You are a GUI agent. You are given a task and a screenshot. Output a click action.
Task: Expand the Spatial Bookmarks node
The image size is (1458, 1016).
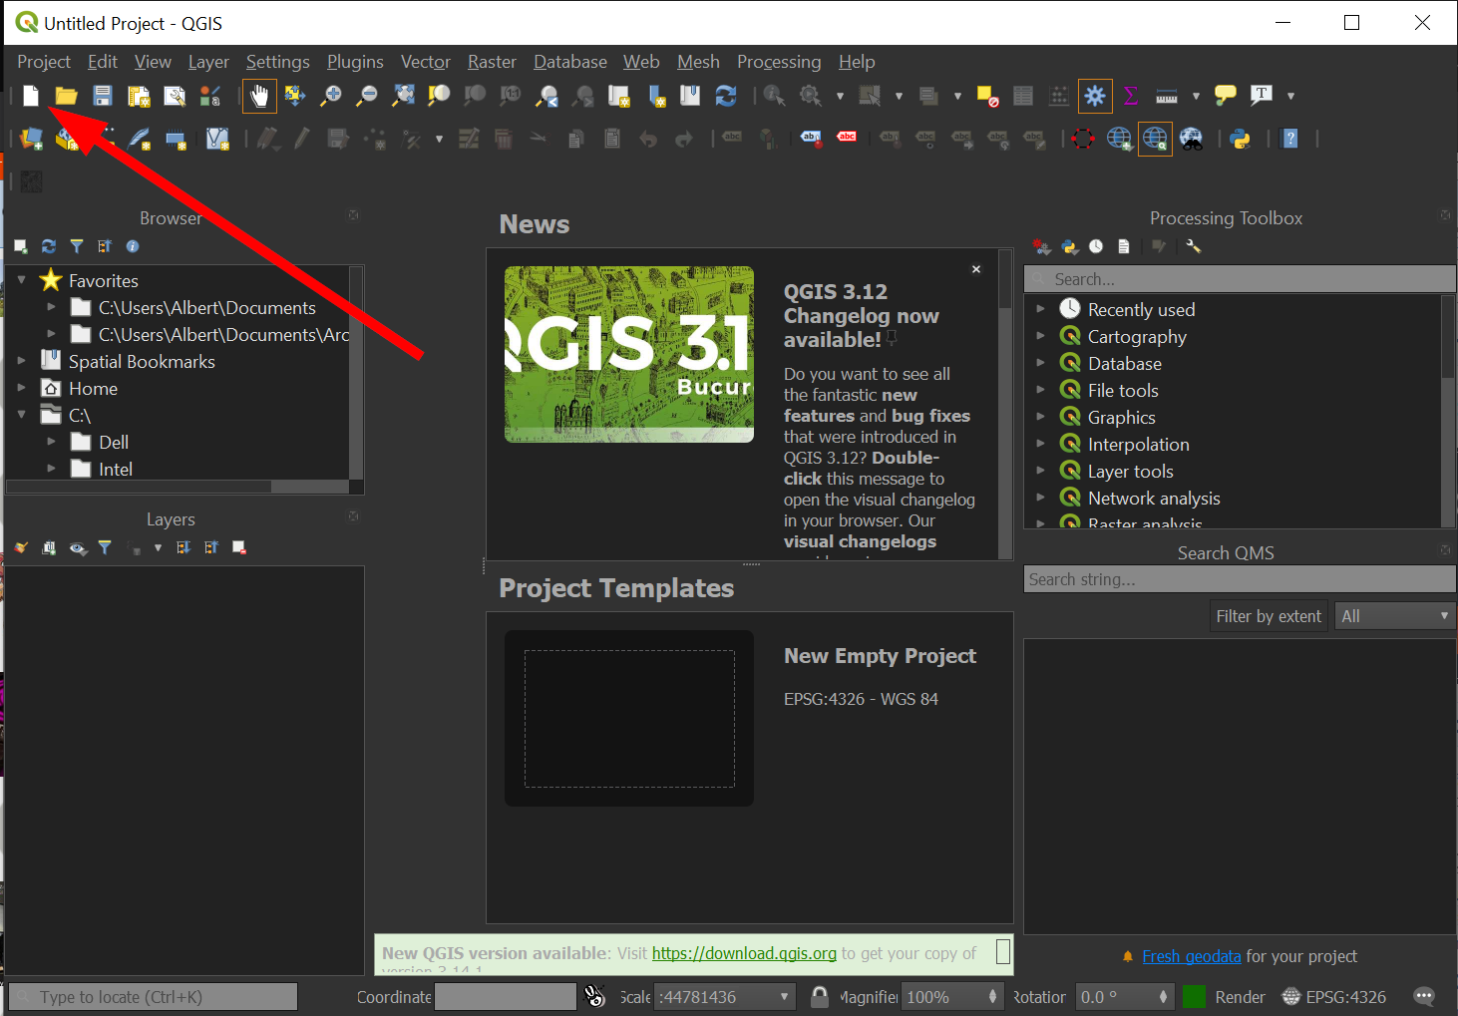[22, 361]
